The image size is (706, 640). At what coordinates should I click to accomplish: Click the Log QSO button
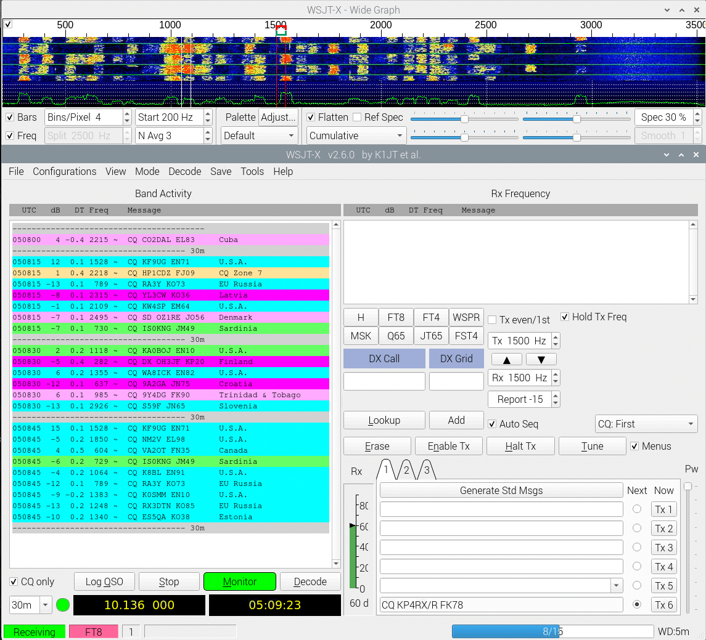click(x=104, y=581)
